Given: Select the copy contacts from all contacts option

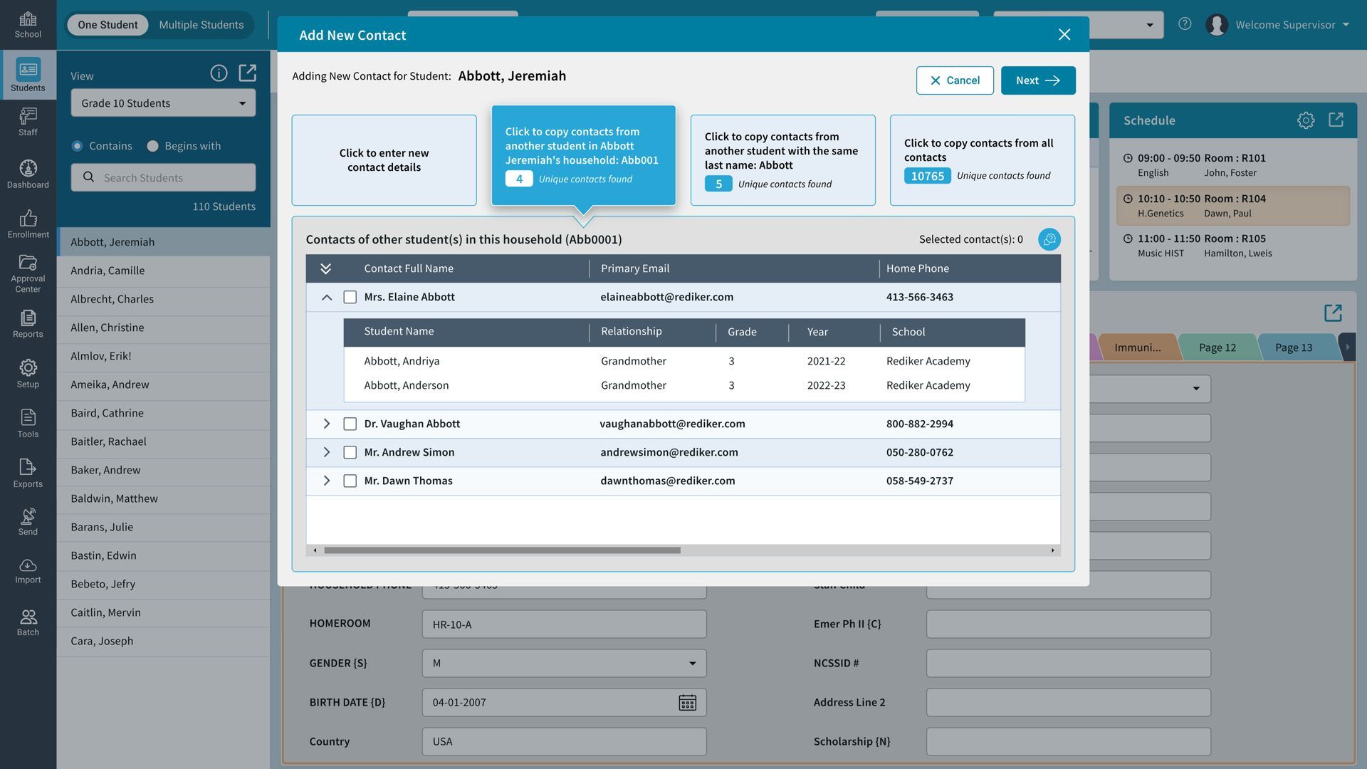Looking at the screenshot, I should click(982, 160).
